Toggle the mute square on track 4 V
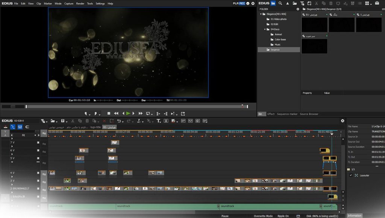Viewport: 385px width, 218px height. pos(38,173)
